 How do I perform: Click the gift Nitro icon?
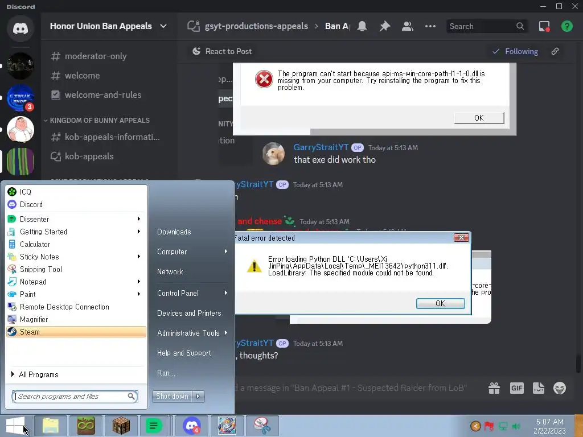pos(494,388)
